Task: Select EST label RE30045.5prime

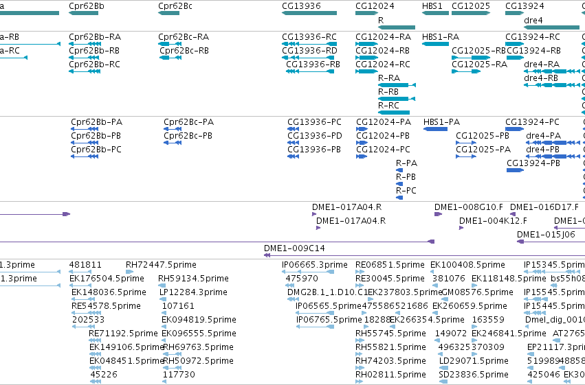Action: (x=390, y=279)
